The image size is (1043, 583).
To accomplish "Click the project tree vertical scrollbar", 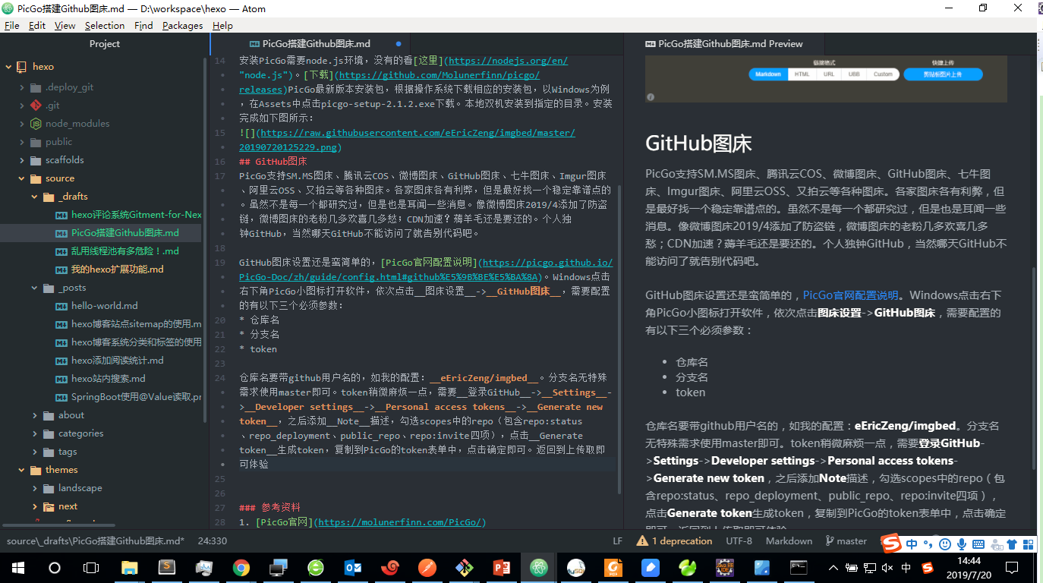I will (205, 239).
